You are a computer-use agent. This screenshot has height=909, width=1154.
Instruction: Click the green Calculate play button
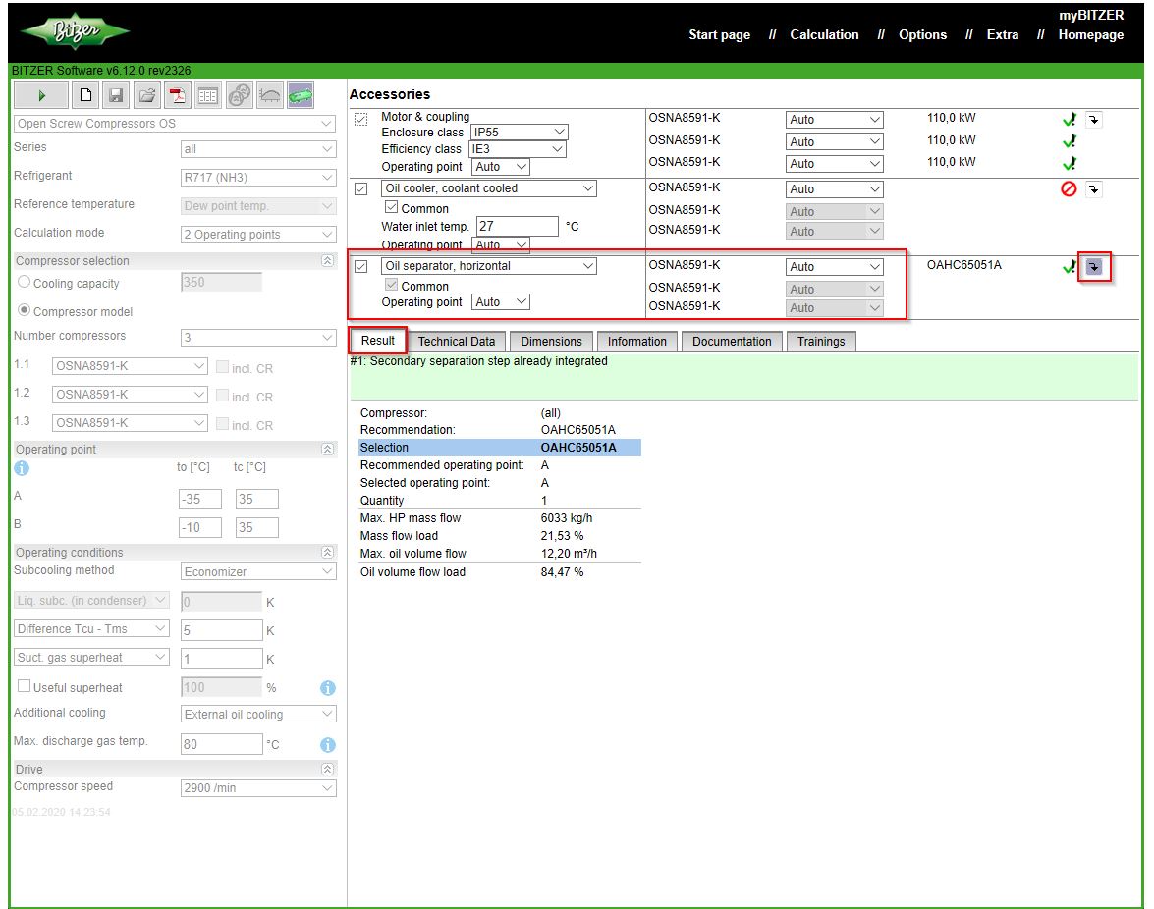point(41,95)
